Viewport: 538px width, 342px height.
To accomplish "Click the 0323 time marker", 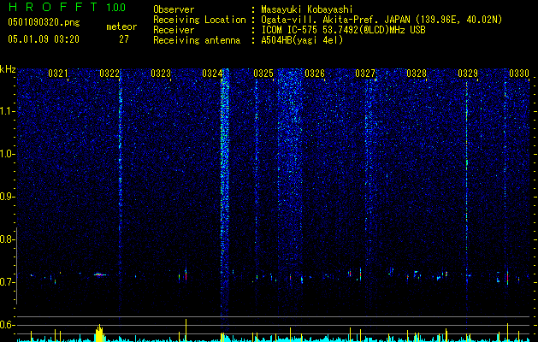I will coord(161,74).
